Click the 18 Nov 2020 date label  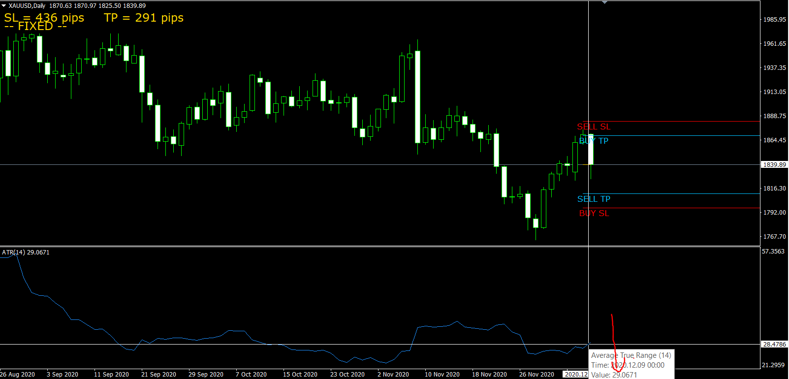click(x=489, y=375)
